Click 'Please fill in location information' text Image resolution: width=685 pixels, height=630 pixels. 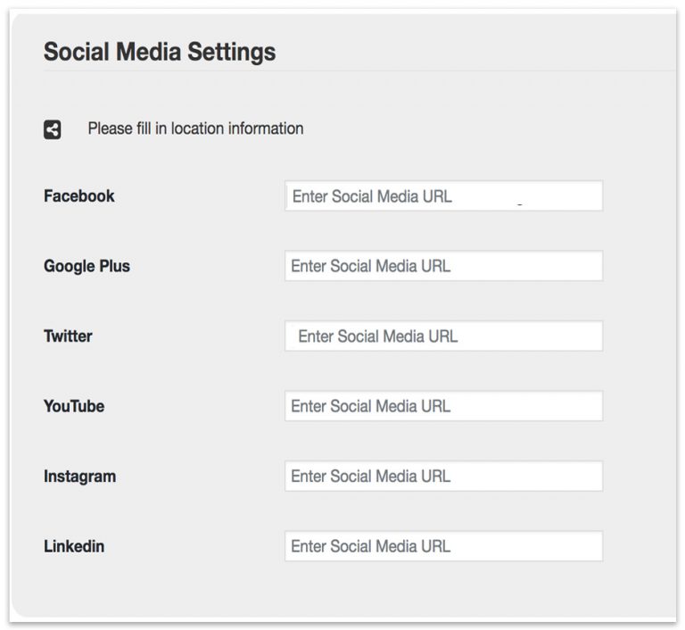point(195,128)
